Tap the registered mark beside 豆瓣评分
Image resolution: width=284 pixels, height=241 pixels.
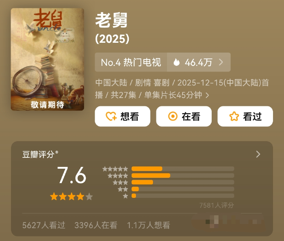tap(57, 152)
